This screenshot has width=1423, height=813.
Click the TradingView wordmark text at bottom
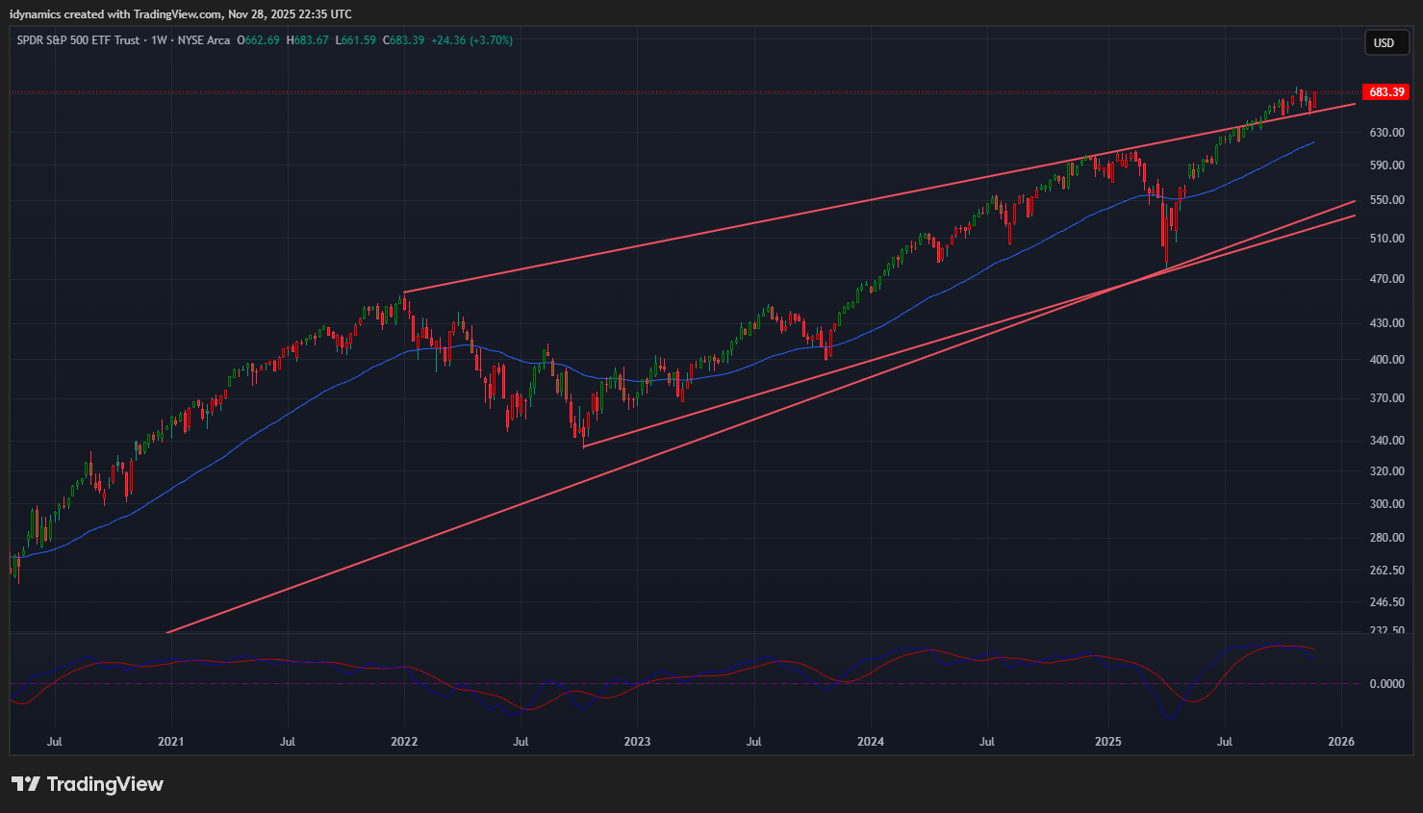[x=105, y=784]
